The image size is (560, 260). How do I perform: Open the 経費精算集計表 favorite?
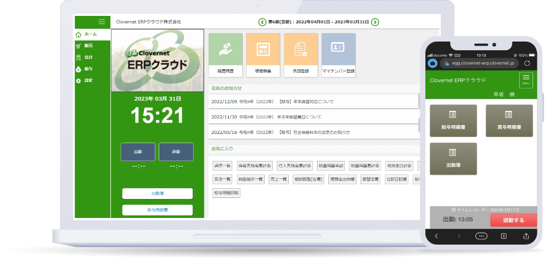click(365, 166)
